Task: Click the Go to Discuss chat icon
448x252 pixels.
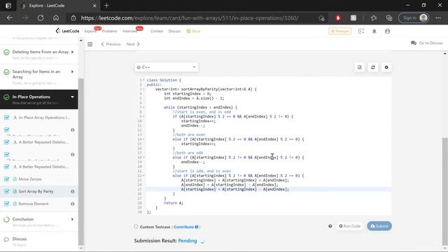Action: click(414, 43)
